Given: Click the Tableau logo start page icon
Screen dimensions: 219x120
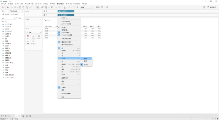Looking at the screenshot, I should pos(3,7).
